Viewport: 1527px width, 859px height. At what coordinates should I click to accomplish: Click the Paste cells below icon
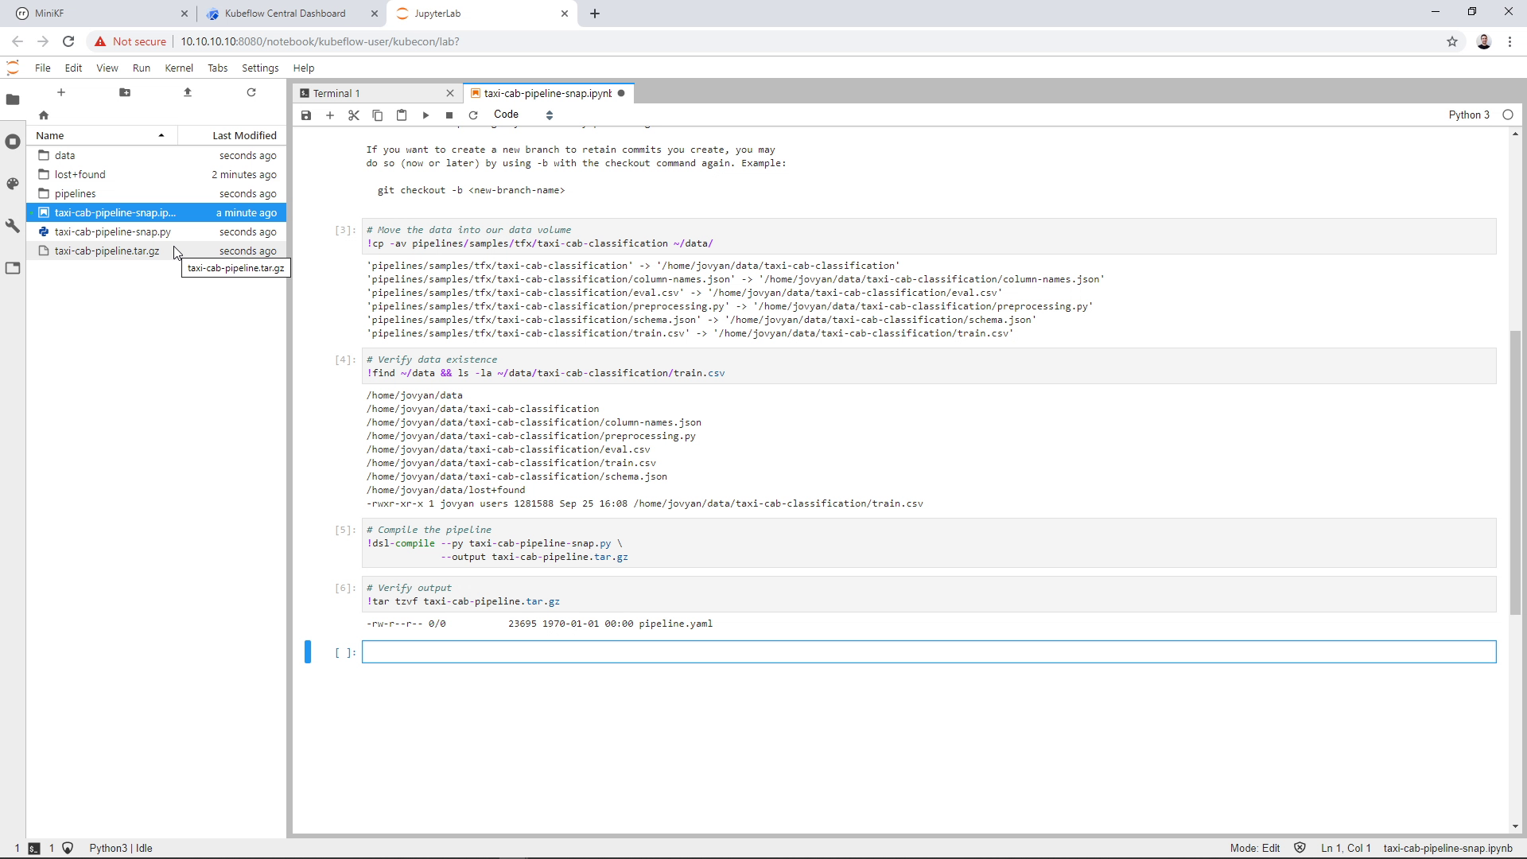tap(401, 115)
